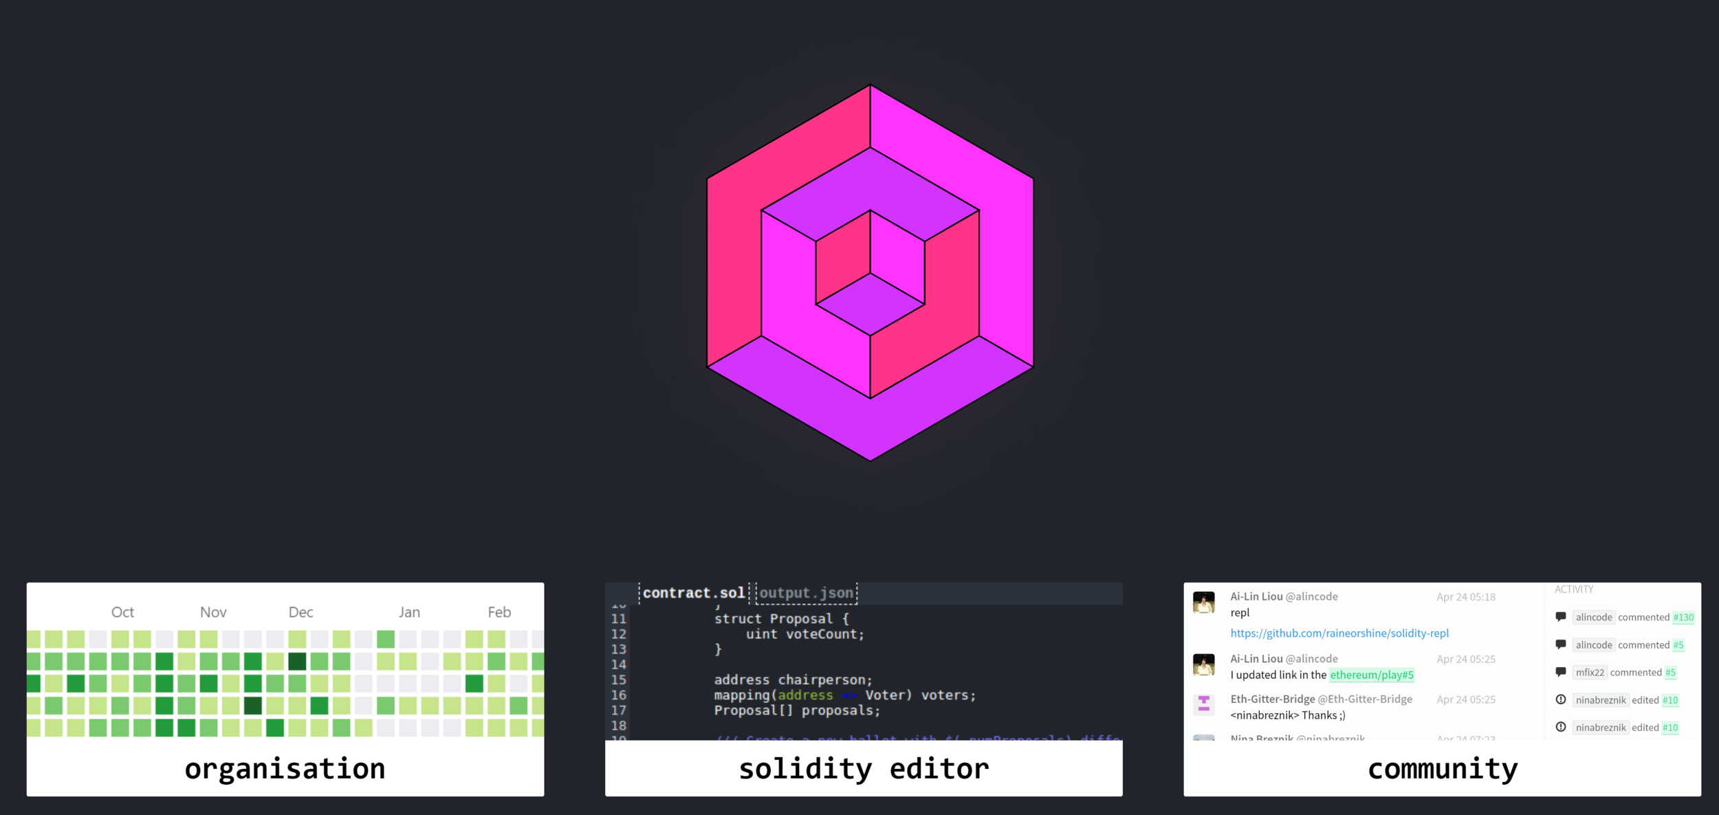Click the darkest green December contribution square
Image resolution: width=1719 pixels, height=815 pixels.
[297, 662]
